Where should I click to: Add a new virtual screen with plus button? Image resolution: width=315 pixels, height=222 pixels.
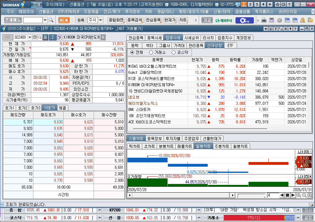(270, 4)
